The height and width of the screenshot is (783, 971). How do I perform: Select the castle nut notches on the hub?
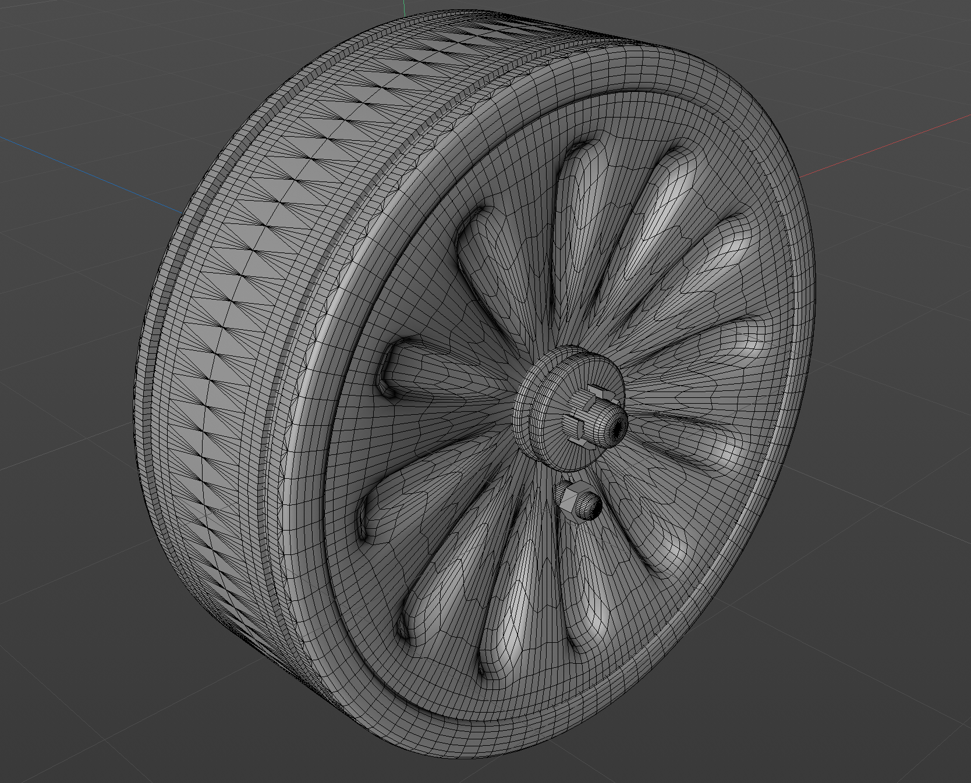point(588,401)
